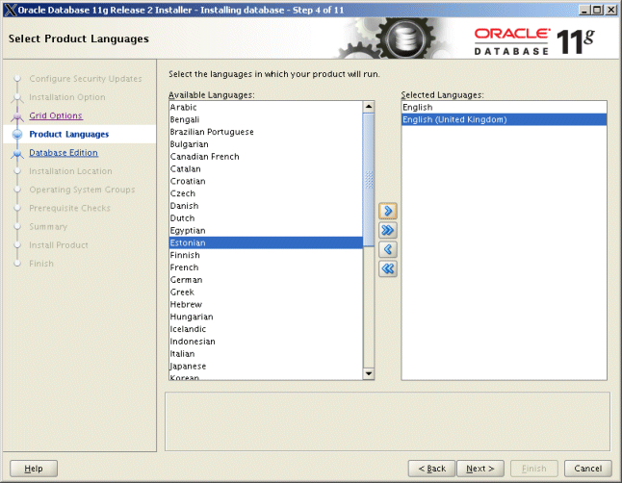
Task: Select Brazilian Portuguese in Available Languages
Action: (266, 132)
